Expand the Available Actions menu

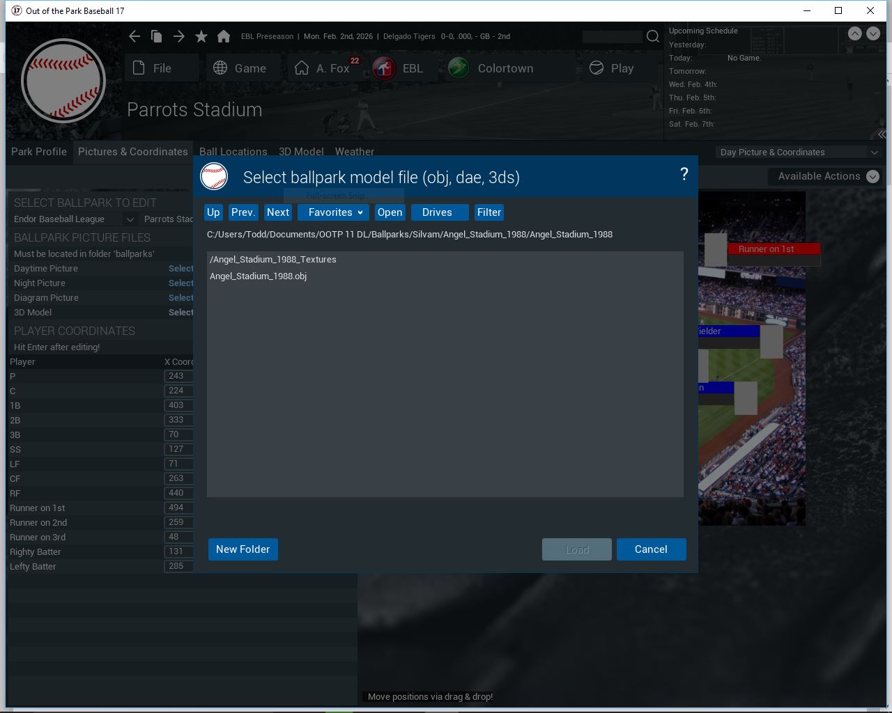[826, 176]
